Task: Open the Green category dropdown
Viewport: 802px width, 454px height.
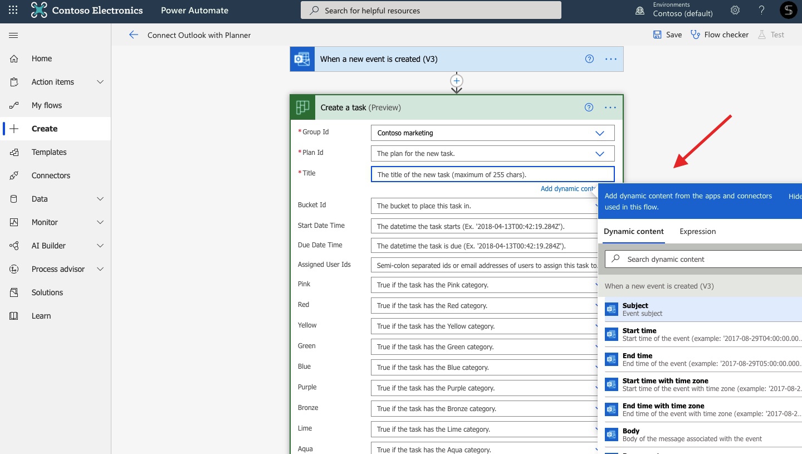Action: (x=484, y=347)
